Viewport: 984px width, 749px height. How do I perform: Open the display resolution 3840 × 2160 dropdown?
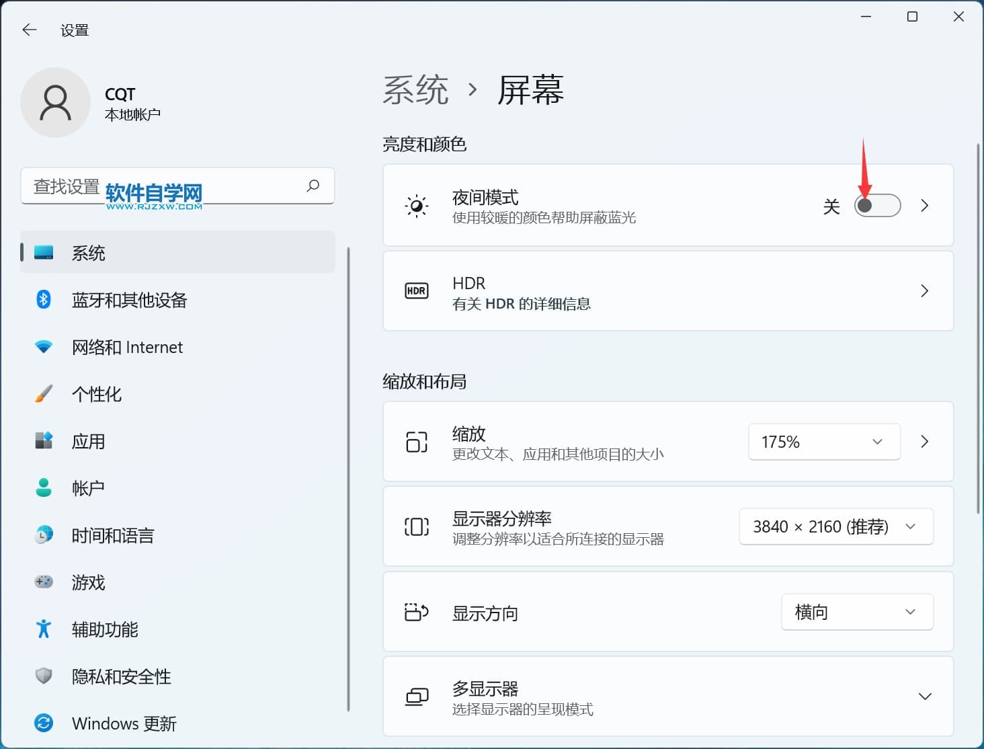[835, 526]
